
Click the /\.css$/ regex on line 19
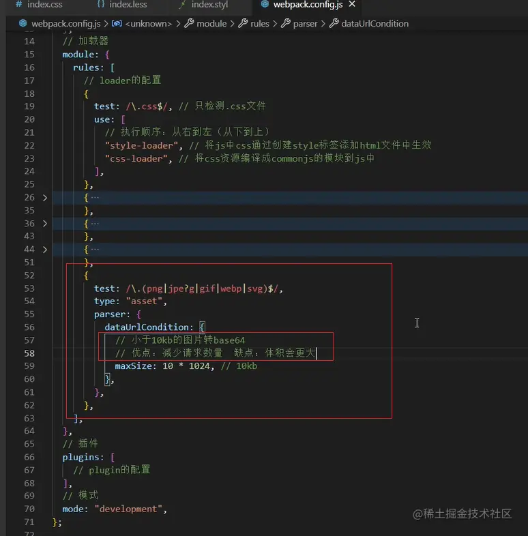pyautogui.click(x=147, y=106)
